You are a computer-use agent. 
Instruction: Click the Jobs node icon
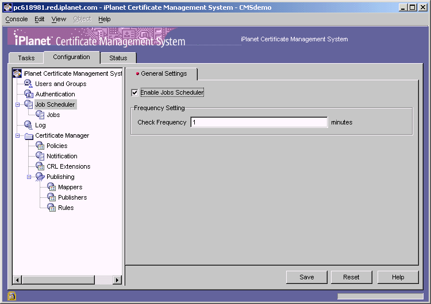pos(40,115)
